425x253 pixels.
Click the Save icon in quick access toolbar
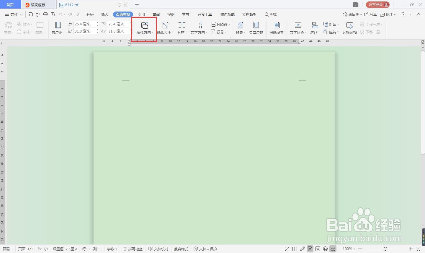[x=30, y=14]
